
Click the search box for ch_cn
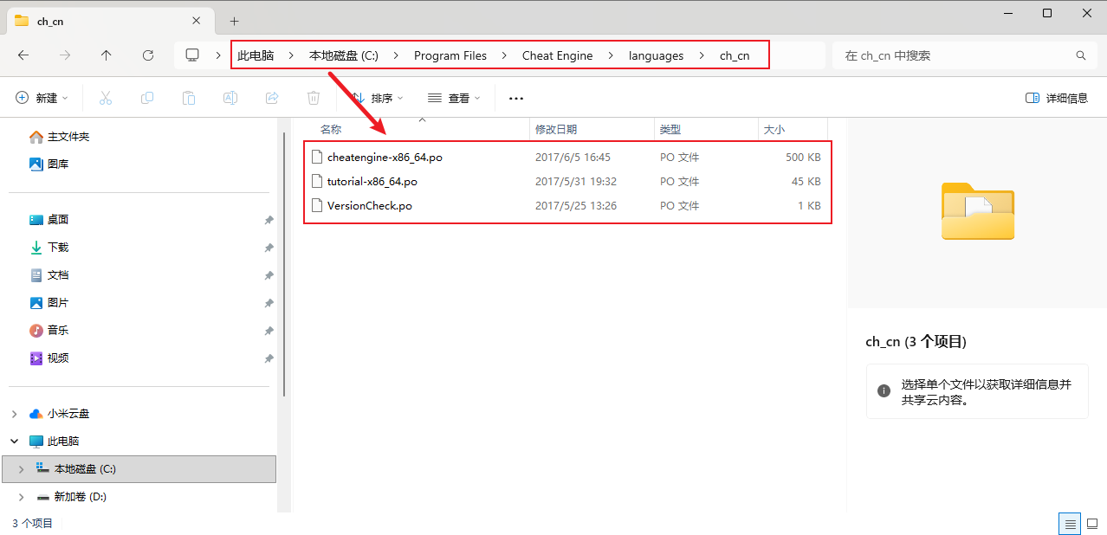pos(953,55)
